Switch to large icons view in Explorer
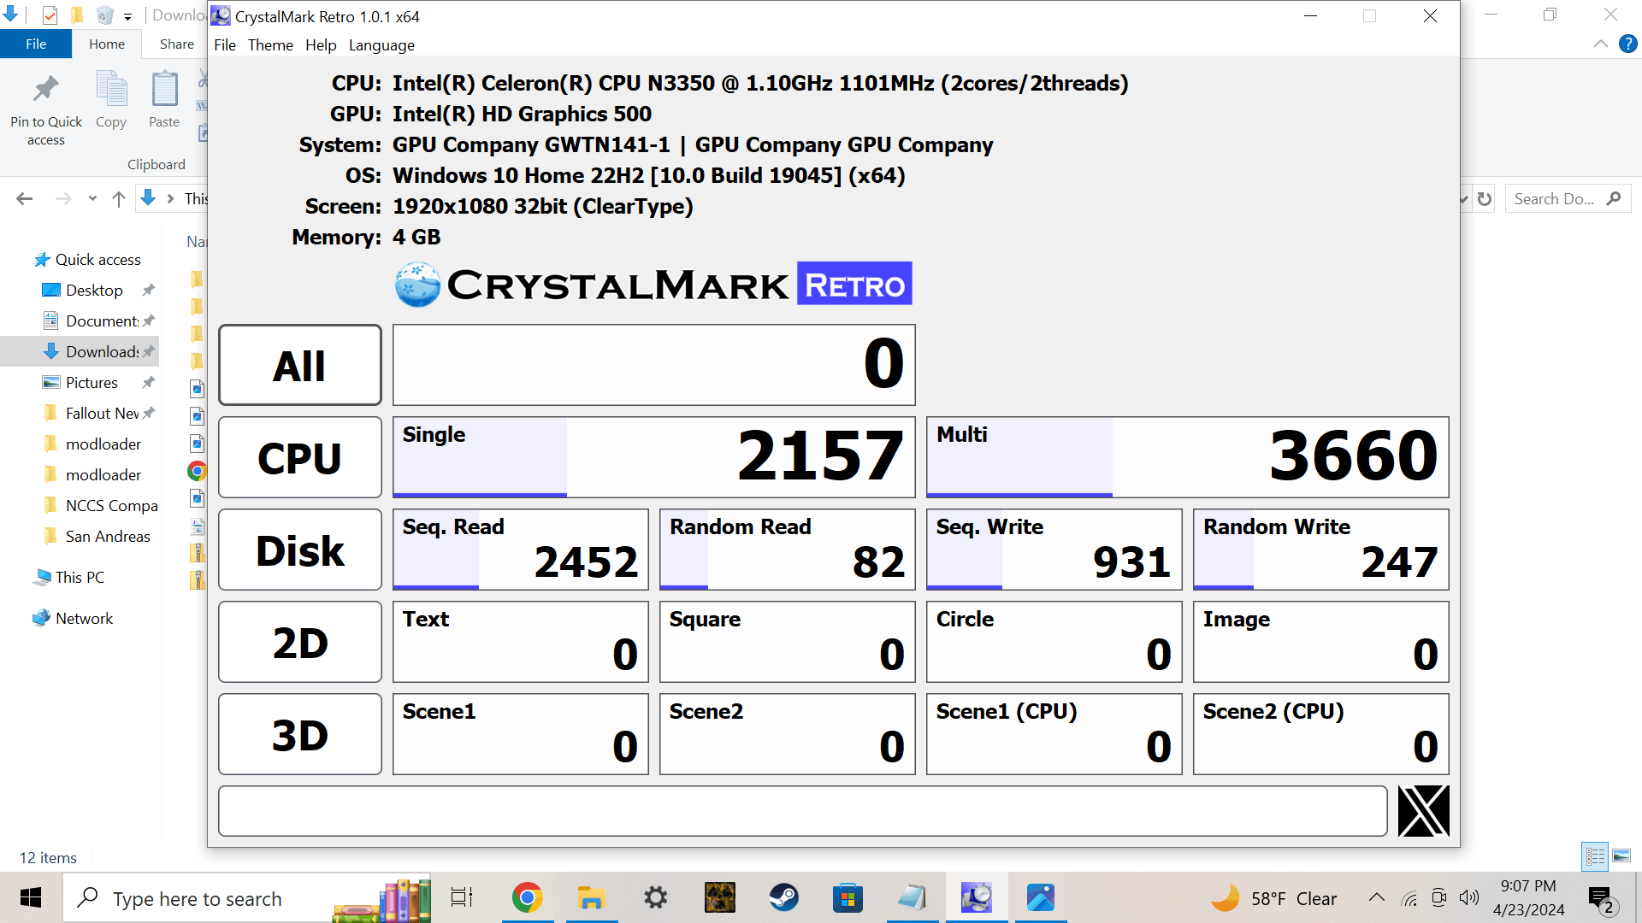1642x923 pixels. [1621, 855]
